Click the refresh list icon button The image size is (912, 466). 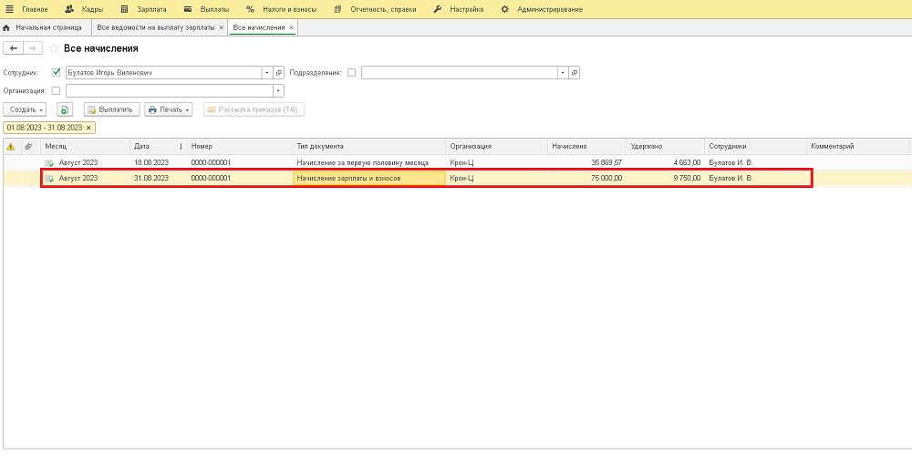coord(64,109)
